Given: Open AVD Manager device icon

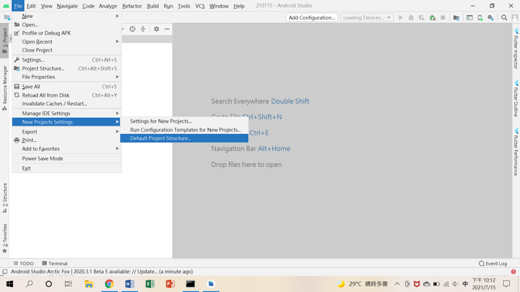Looking at the screenshot, I should (480, 18).
